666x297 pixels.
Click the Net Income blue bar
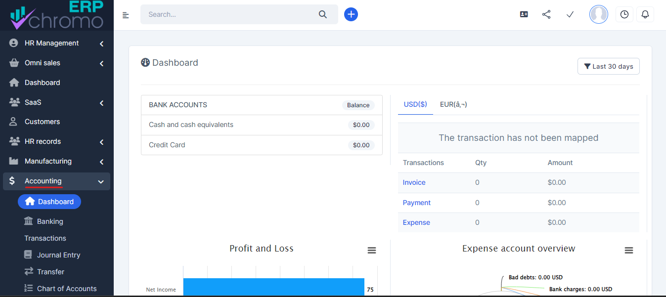click(x=273, y=288)
